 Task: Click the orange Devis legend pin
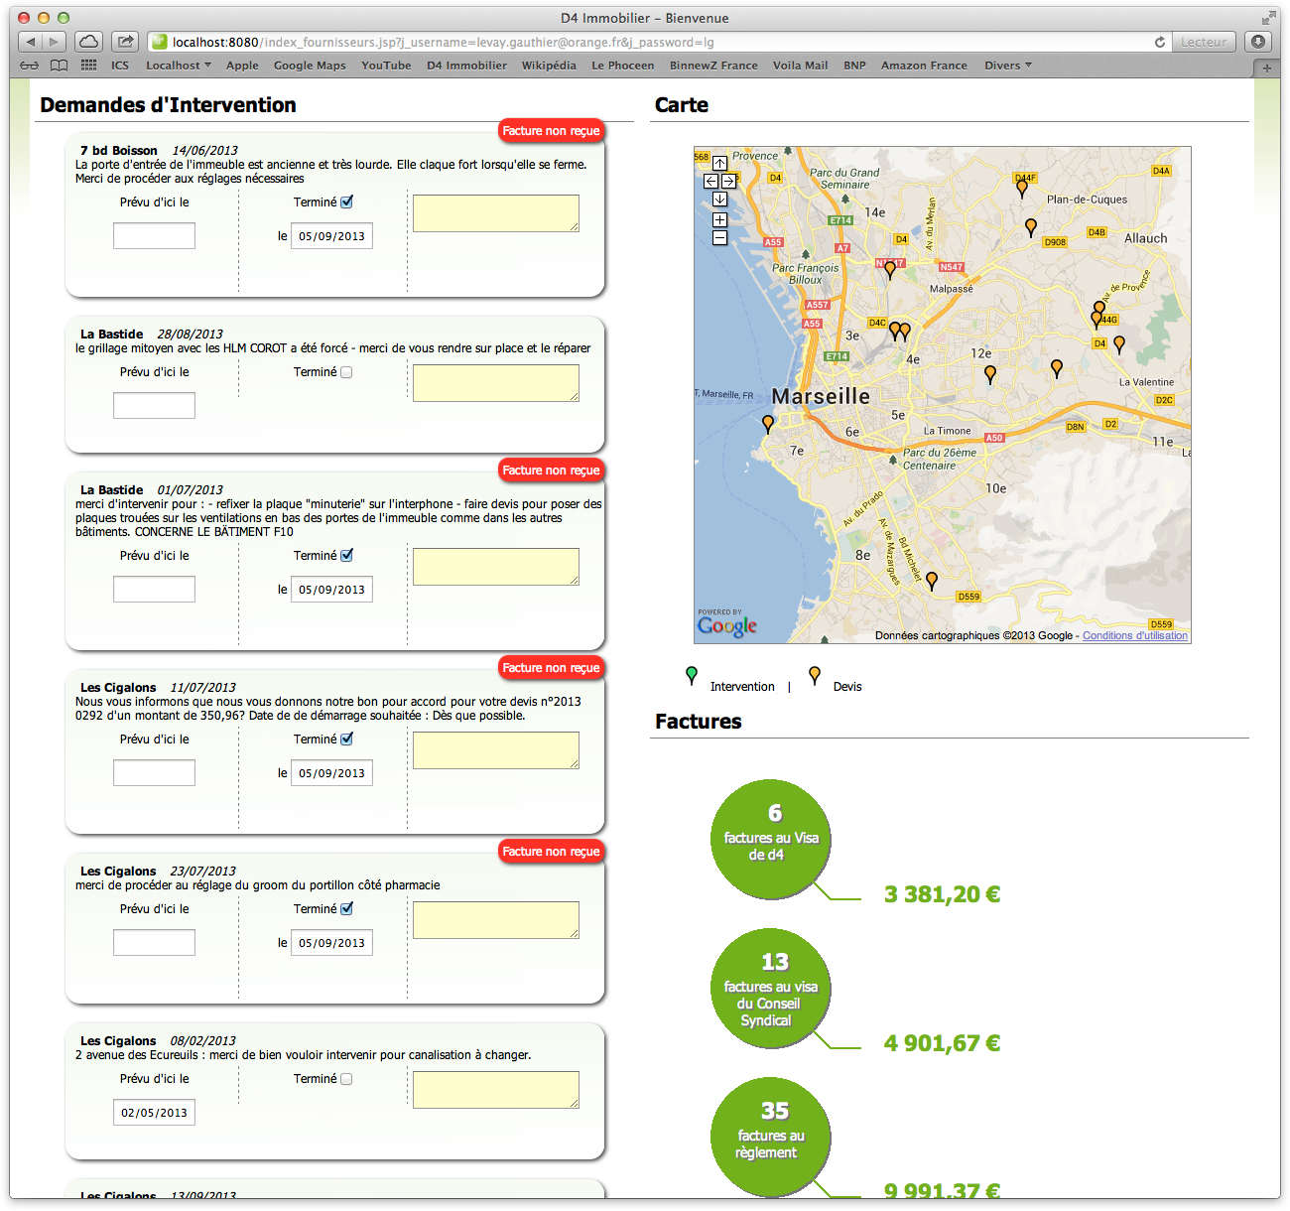tap(815, 676)
